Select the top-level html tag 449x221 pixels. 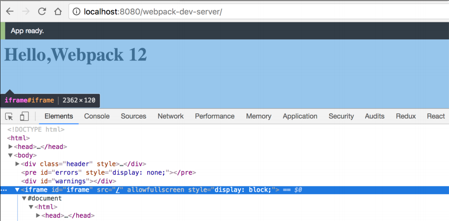pyautogui.click(x=18, y=138)
